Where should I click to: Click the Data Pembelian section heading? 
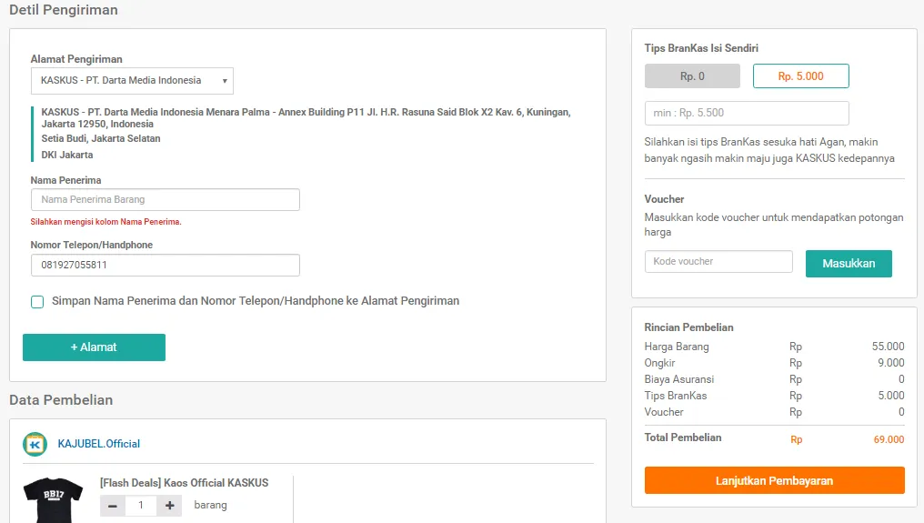(61, 400)
